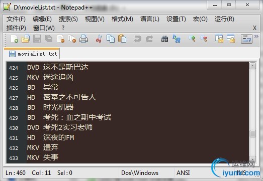Click the Notepad++ title bar icon

pyautogui.click(x=7, y=7)
